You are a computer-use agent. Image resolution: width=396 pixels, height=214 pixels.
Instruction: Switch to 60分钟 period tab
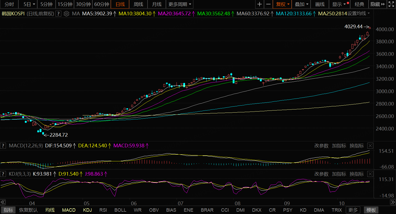click(102, 4)
